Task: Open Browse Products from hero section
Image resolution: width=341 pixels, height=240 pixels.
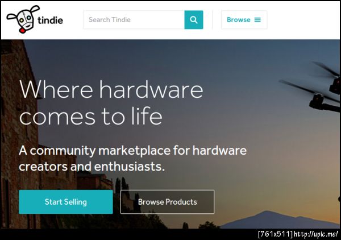Action: point(167,202)
